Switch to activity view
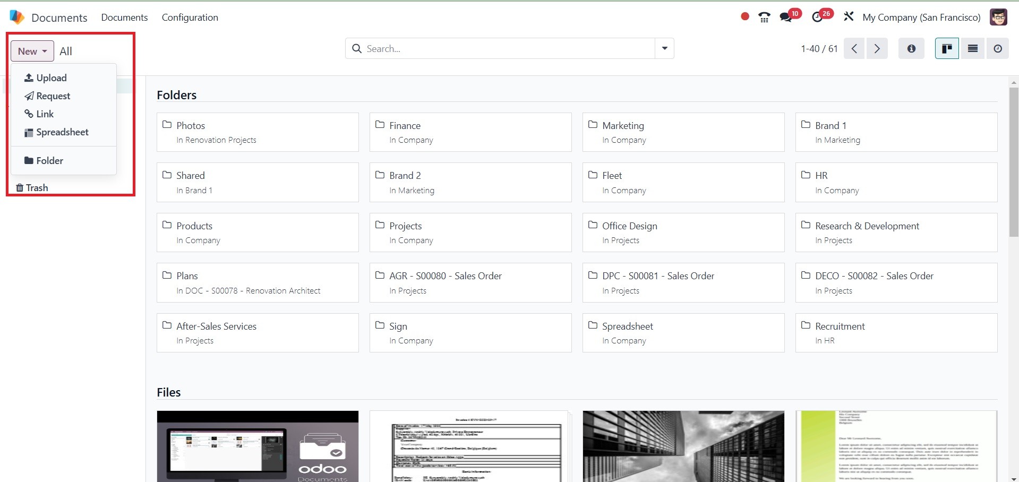Image resolution: width=1019 pixels, height=482 pixels. tap(998, 49)
